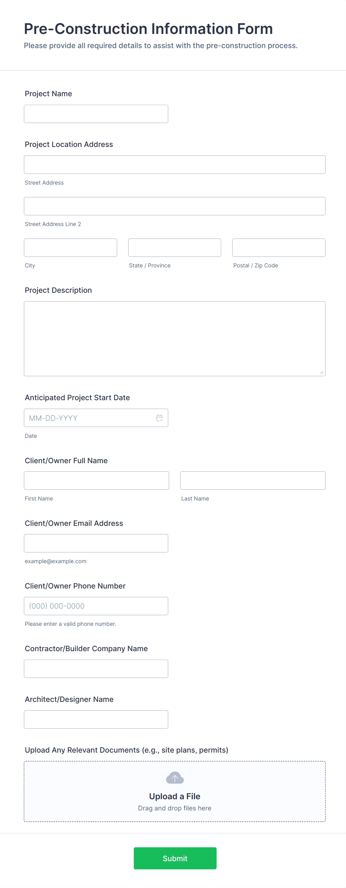Select the Architect/Designer Name input
Screen dimensions: 346x888
coord(96,719)
